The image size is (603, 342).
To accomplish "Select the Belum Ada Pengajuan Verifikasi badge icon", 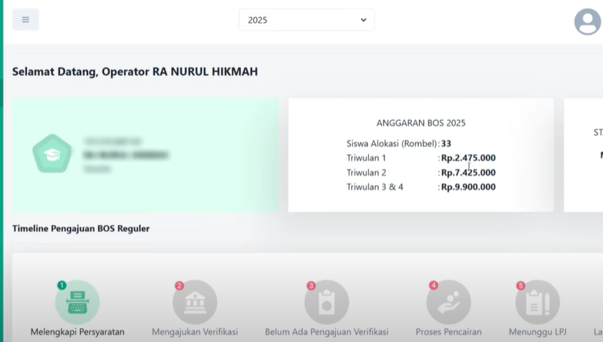I will 327,302.
